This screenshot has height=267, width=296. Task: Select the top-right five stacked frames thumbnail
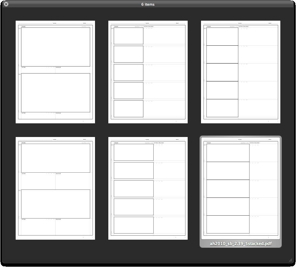241,72
